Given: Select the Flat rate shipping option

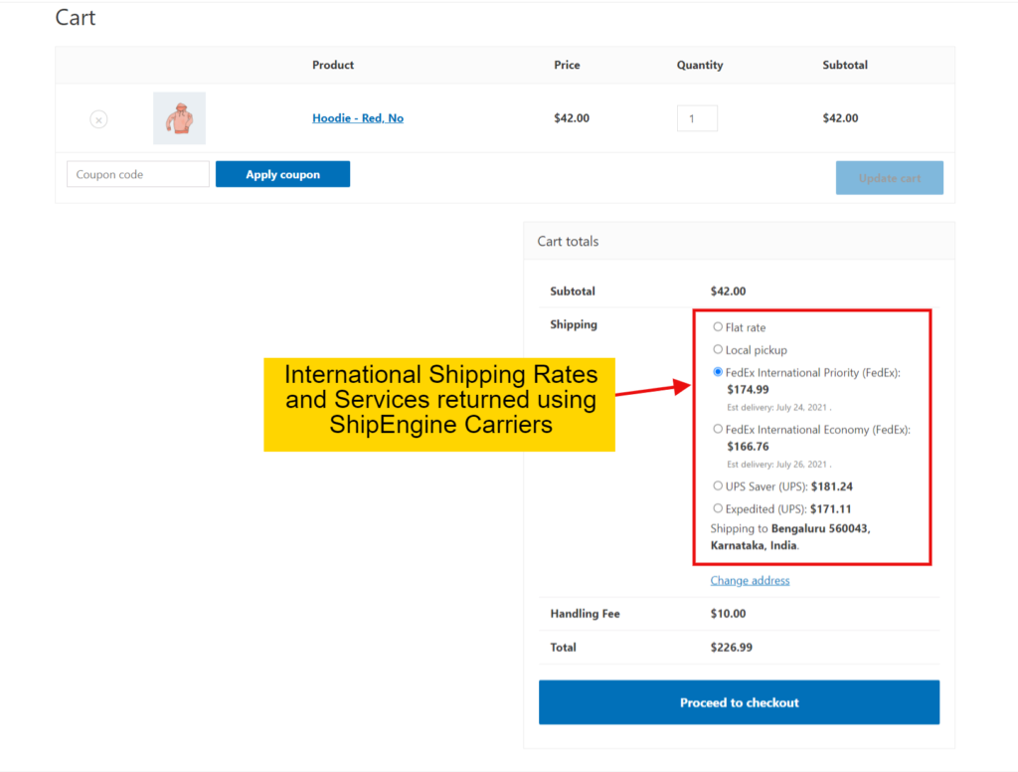Looking at the screenshot, I should (718, 326).
